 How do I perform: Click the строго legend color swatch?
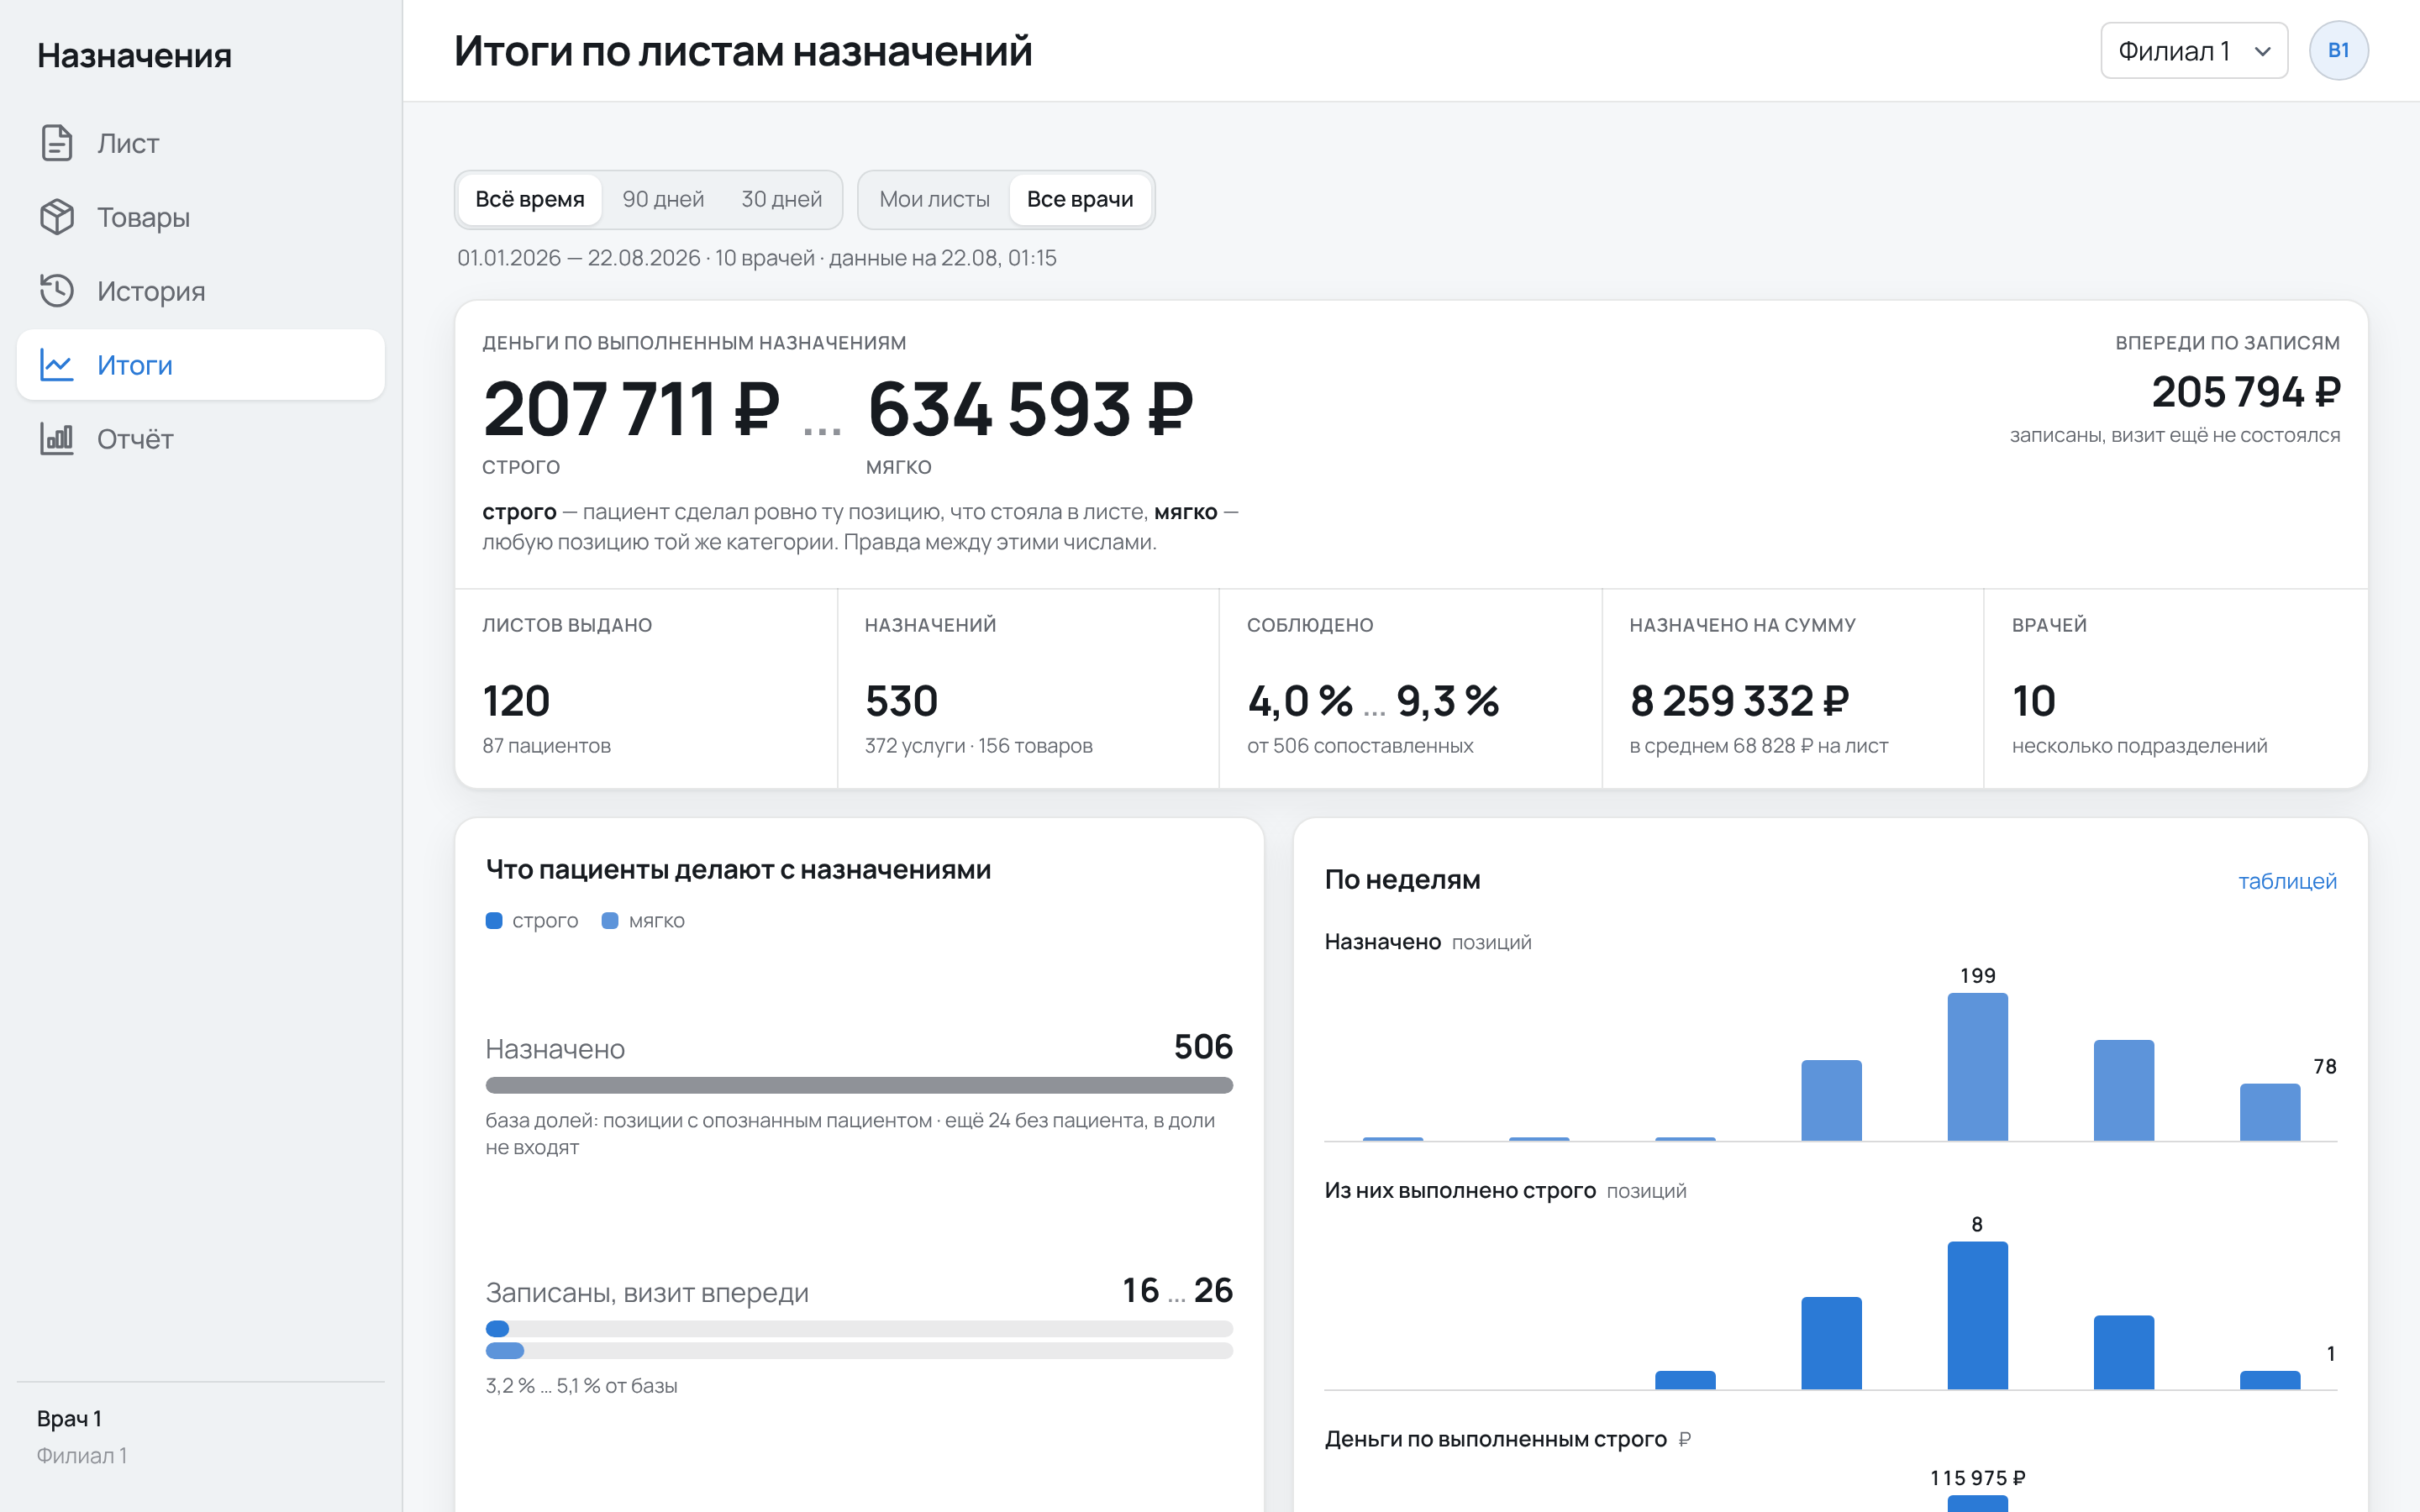(494, 920)
